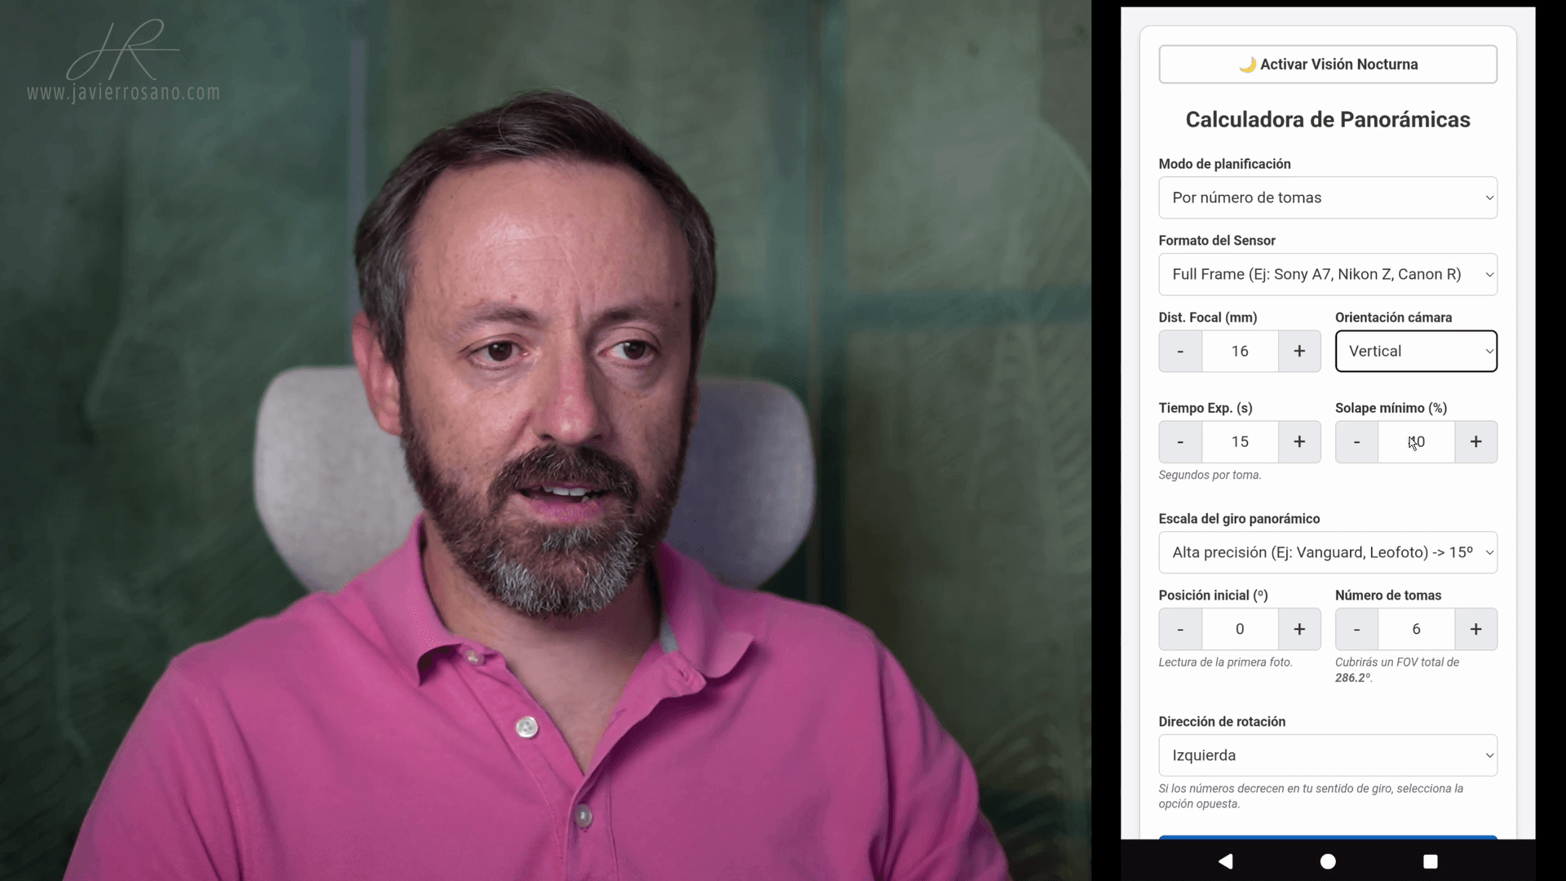Expand Escala del giro panorámico dropdown

(x=1328, y=552)
